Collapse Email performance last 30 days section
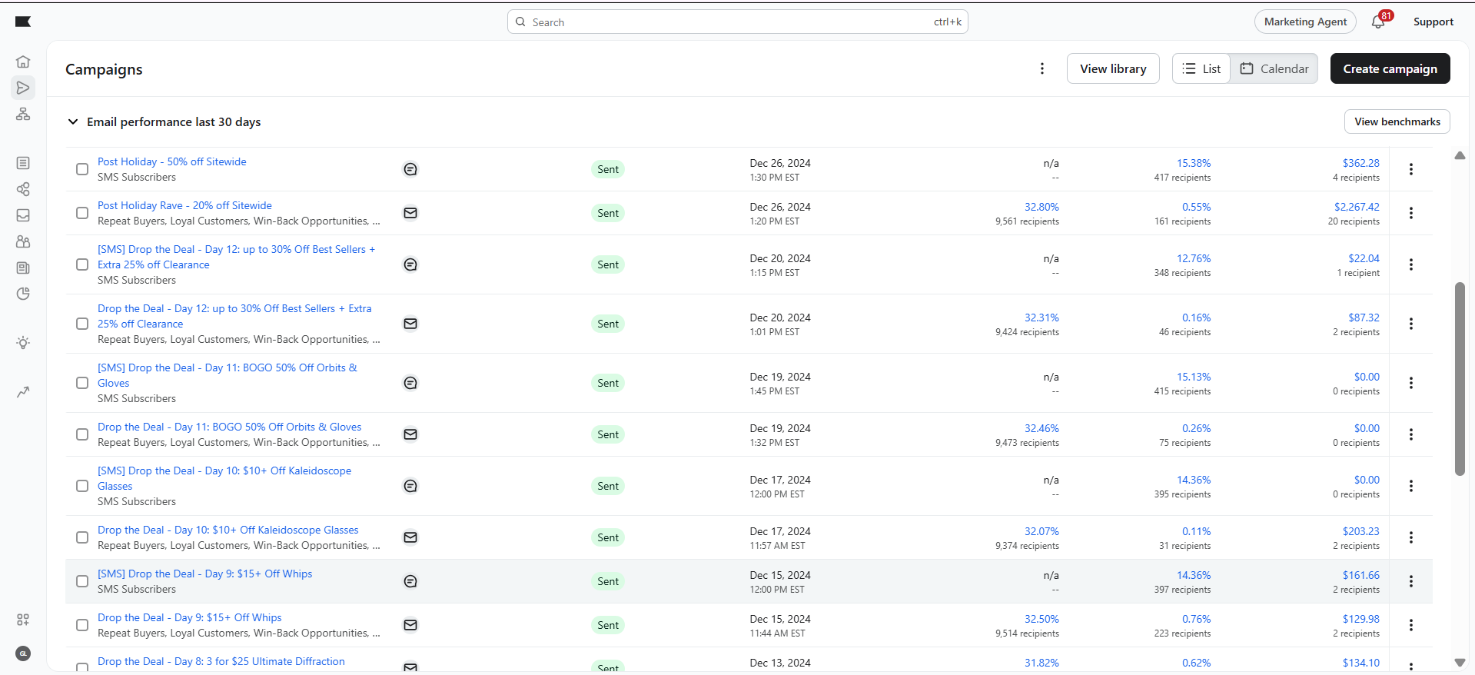 (73, 121)
